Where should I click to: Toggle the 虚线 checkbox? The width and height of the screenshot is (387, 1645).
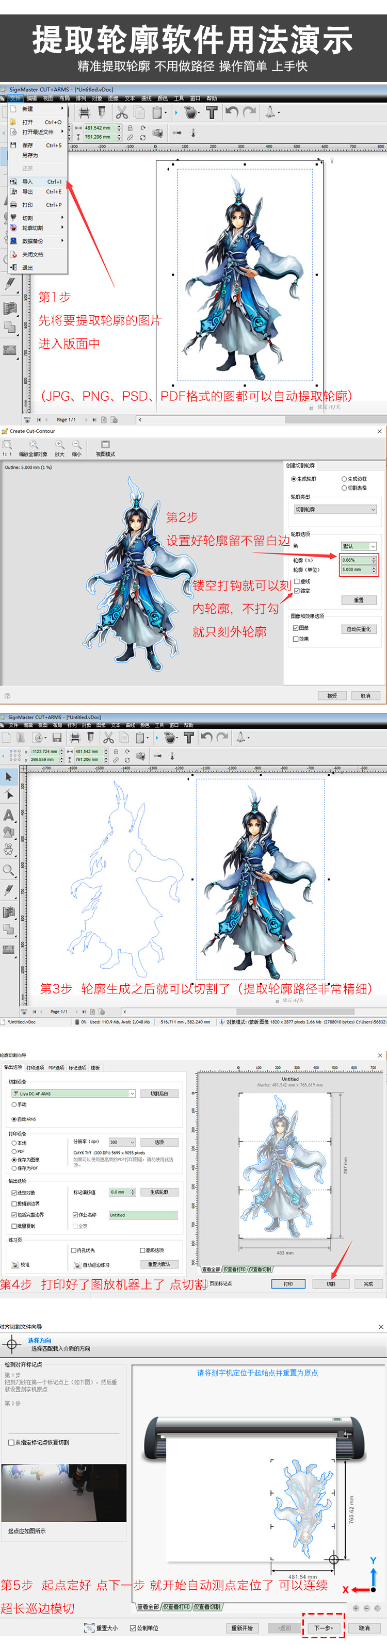tap(296, 581)
